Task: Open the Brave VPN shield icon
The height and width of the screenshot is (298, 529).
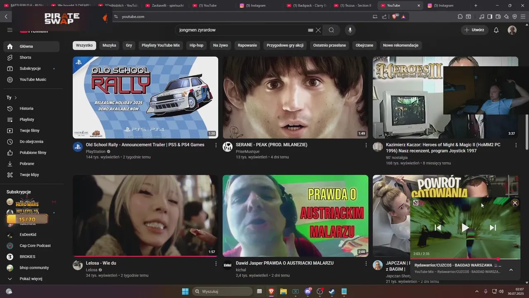Action: point(515,17)
